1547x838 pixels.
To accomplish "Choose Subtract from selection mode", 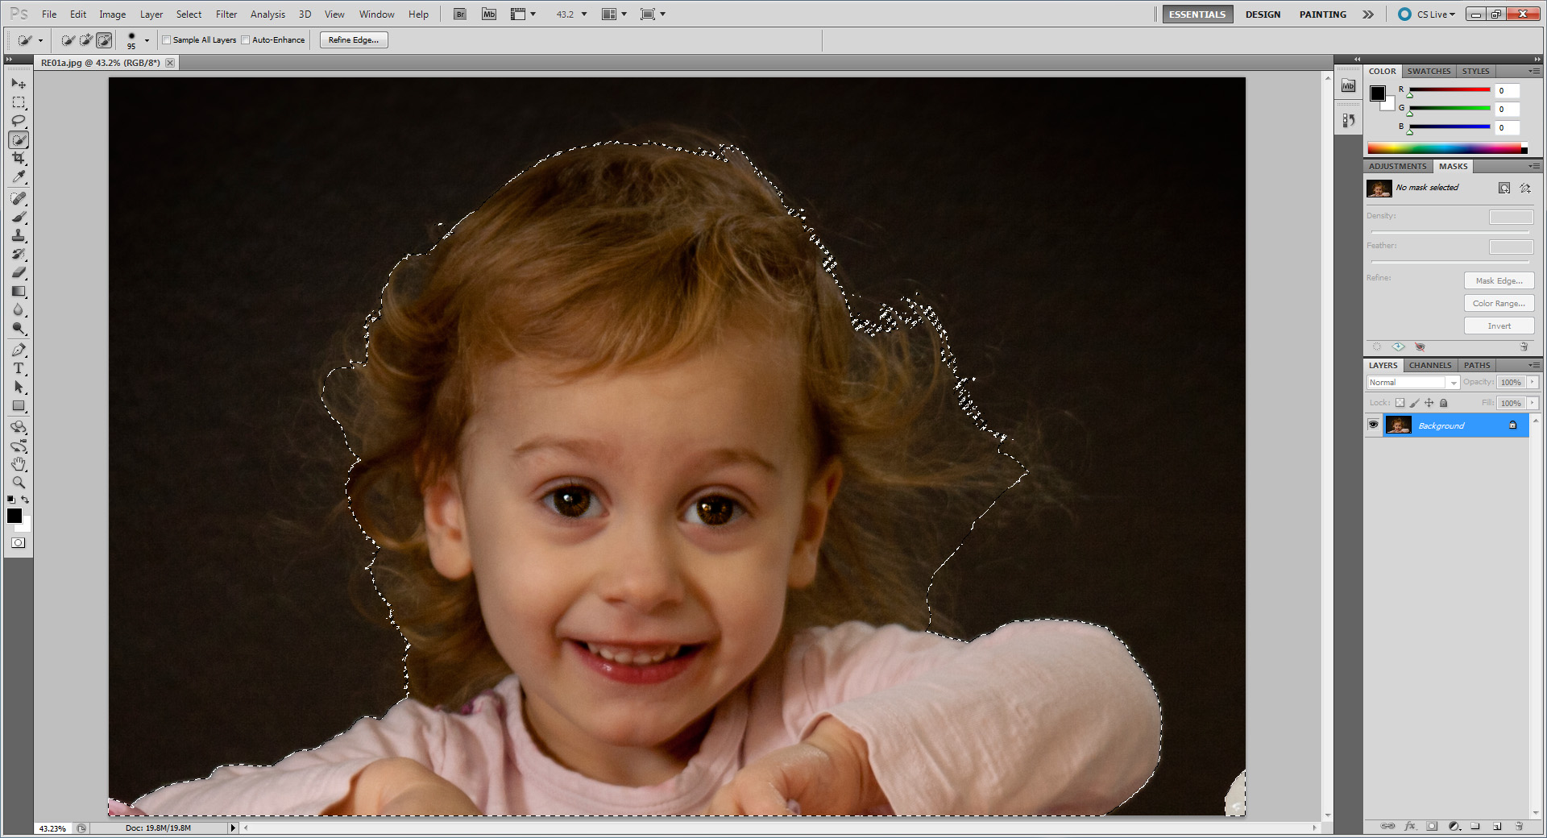I will [104, 39].
